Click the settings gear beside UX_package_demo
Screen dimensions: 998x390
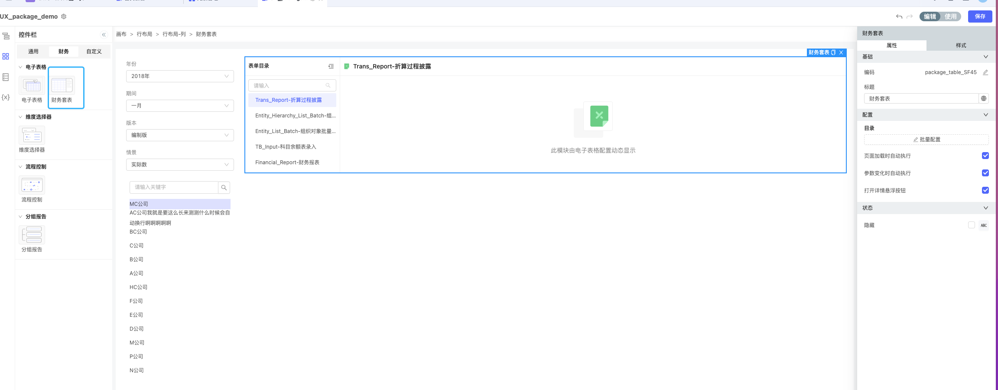pyautogui.click(x=64, y=16)
